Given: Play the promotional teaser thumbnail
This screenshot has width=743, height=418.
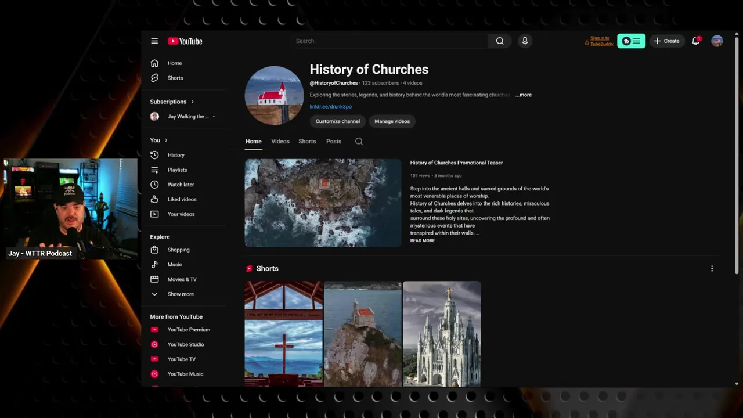Looking at the screenshot, I should (323, 203).
